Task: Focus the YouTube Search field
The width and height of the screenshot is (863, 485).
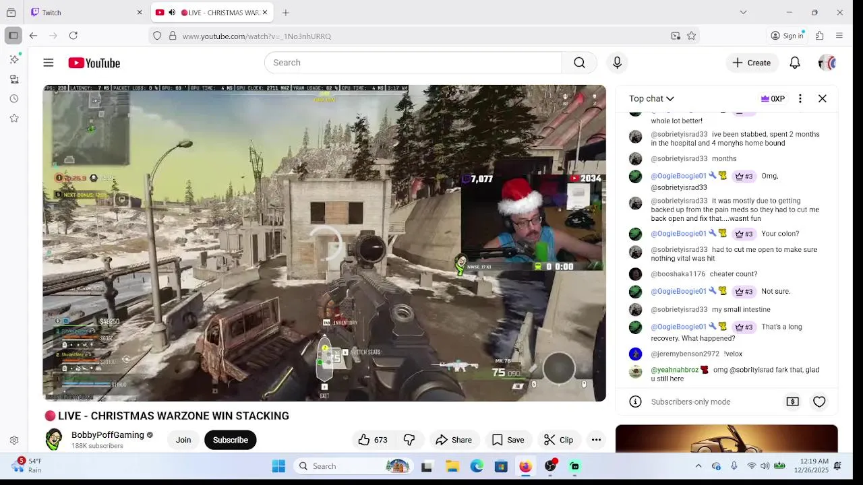Action: [413, 63]
